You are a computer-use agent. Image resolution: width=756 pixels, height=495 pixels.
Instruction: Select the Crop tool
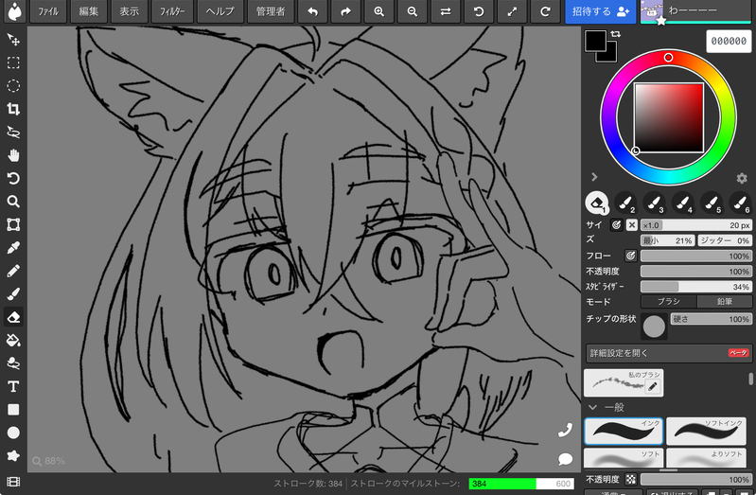coord(13,109)
